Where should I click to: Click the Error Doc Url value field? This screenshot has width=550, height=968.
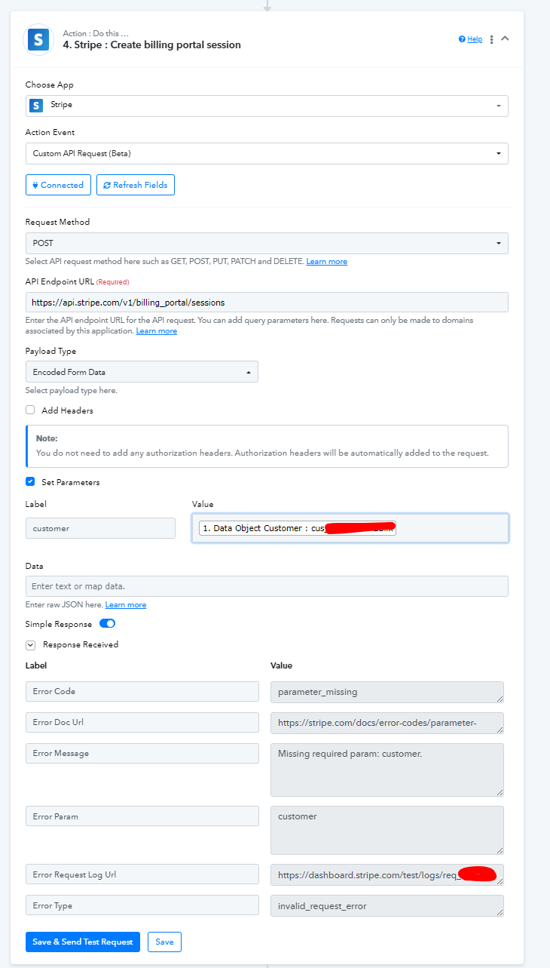point(387,723)
